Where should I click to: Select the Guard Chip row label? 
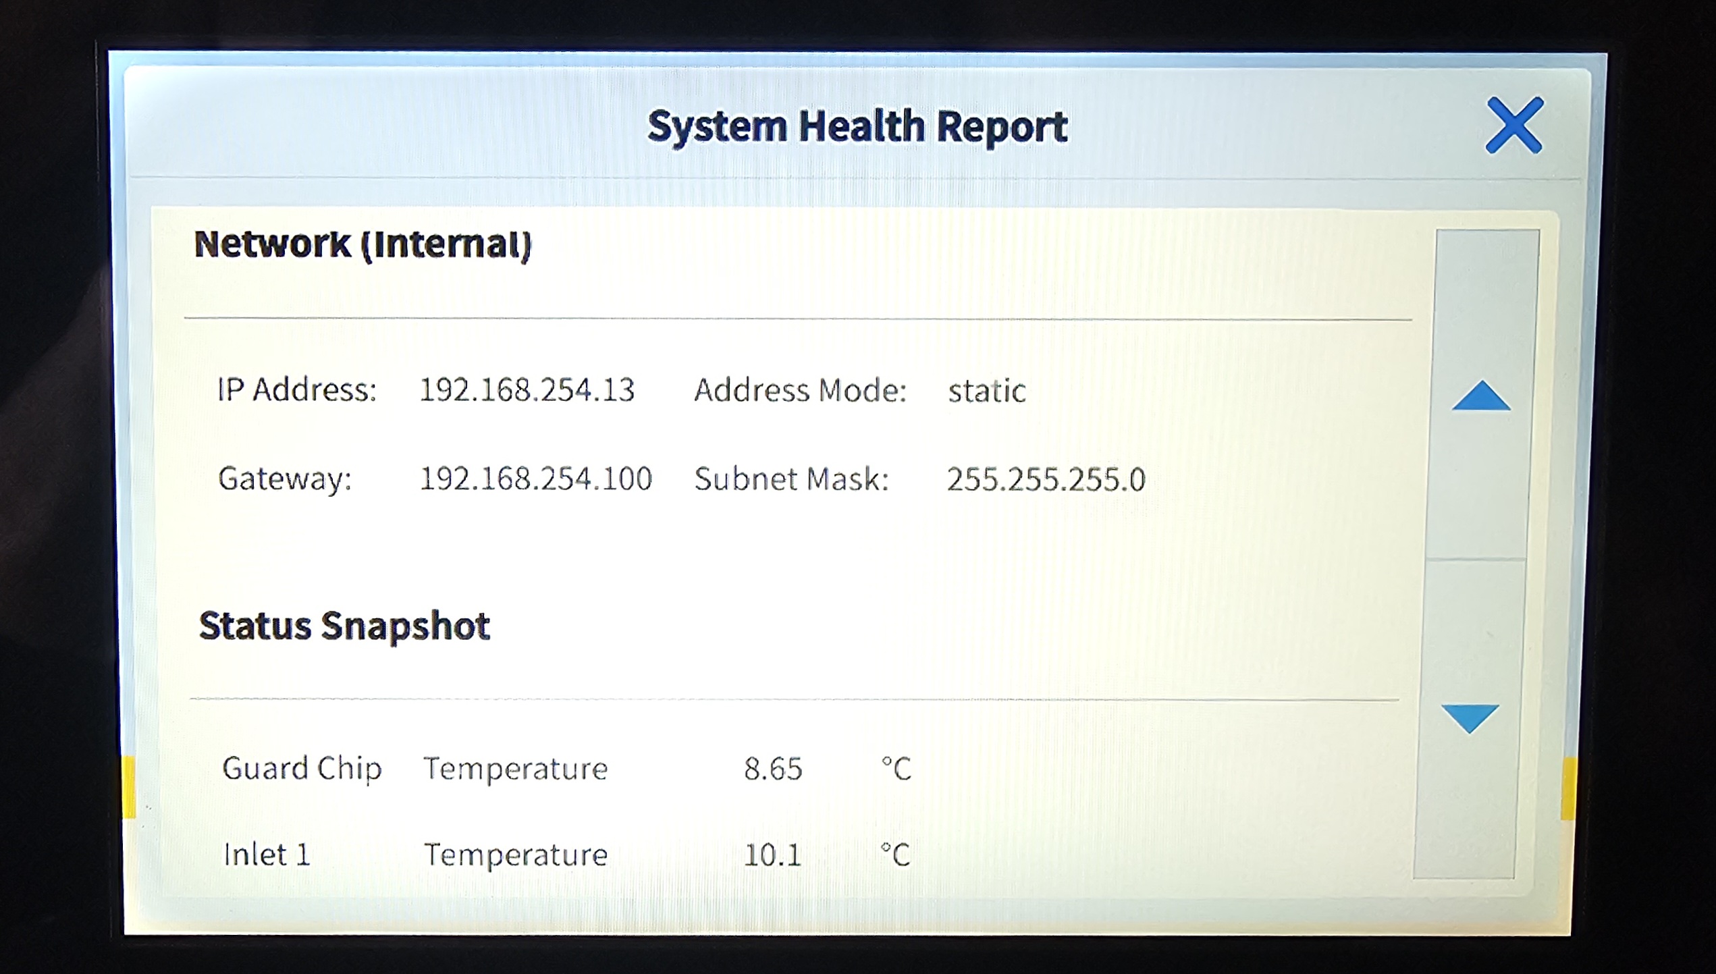click(x=302, y=769)
